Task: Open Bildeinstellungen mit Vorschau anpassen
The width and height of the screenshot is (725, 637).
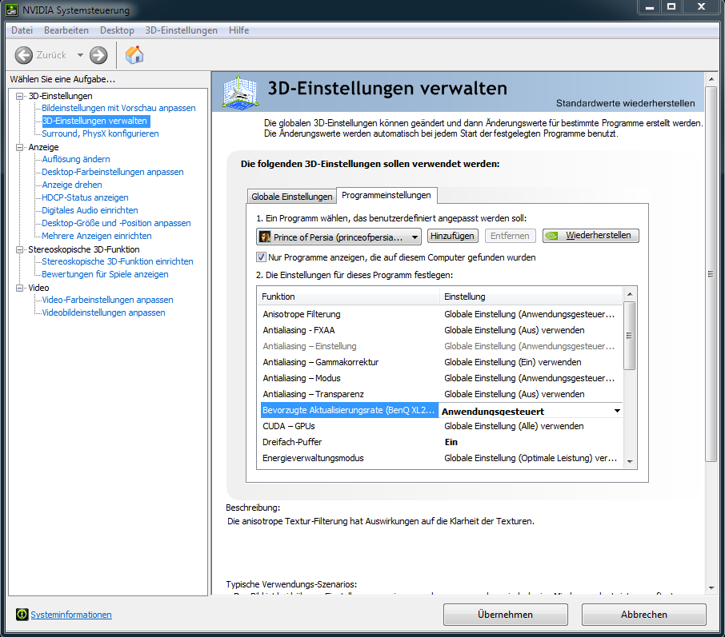Action: pyautogui.click(x=118, y=108)
